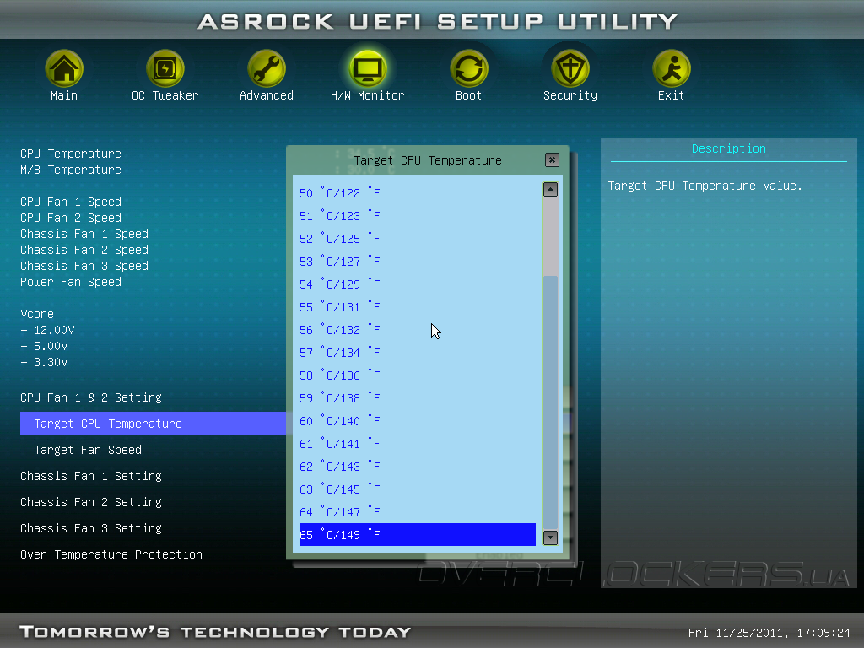The image size is (864, 648).
Task: Open the Boot refresh-arrows icon
Action: click(x=469, y=68)
